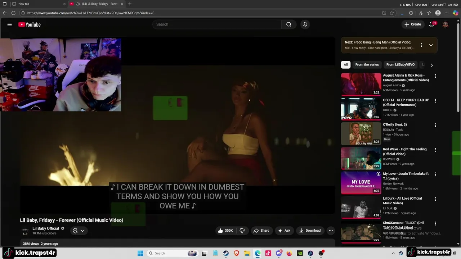Open the browser profile icon
Viewport: 461px width, 259px height.
coord(438,13)
